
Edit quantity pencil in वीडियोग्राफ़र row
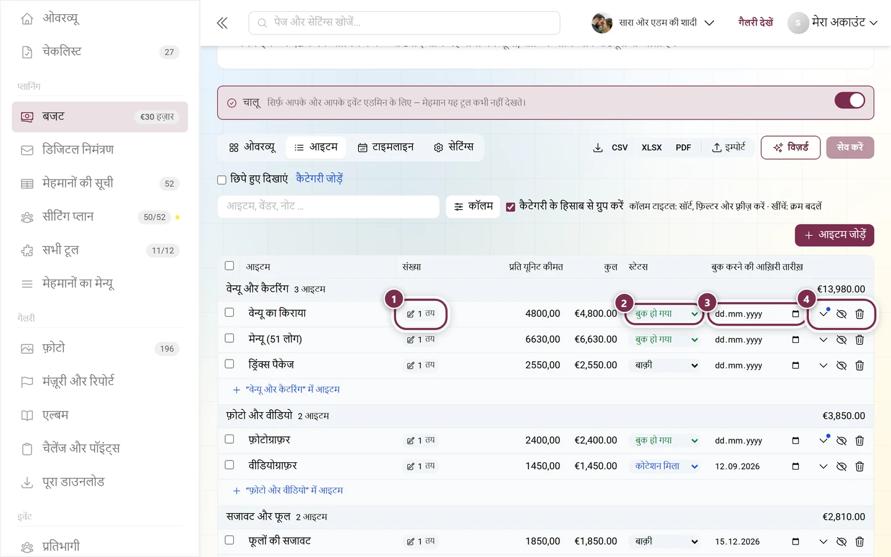click(410, 467)
